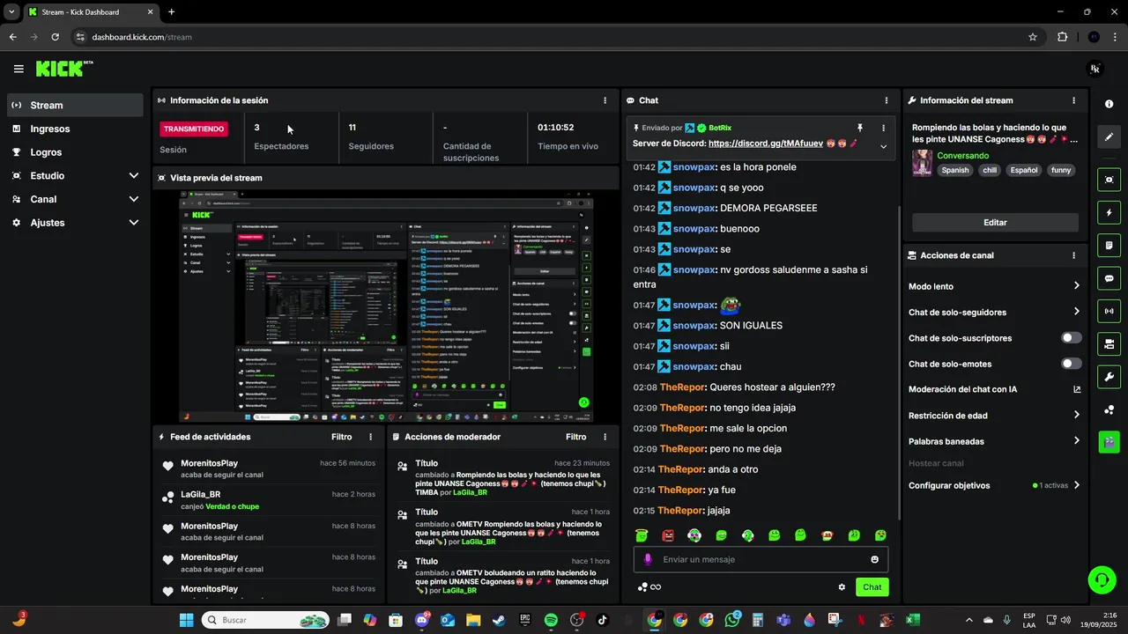Open Stream in left sidebar
1128x634 pixels.
[x=75, y=105]
